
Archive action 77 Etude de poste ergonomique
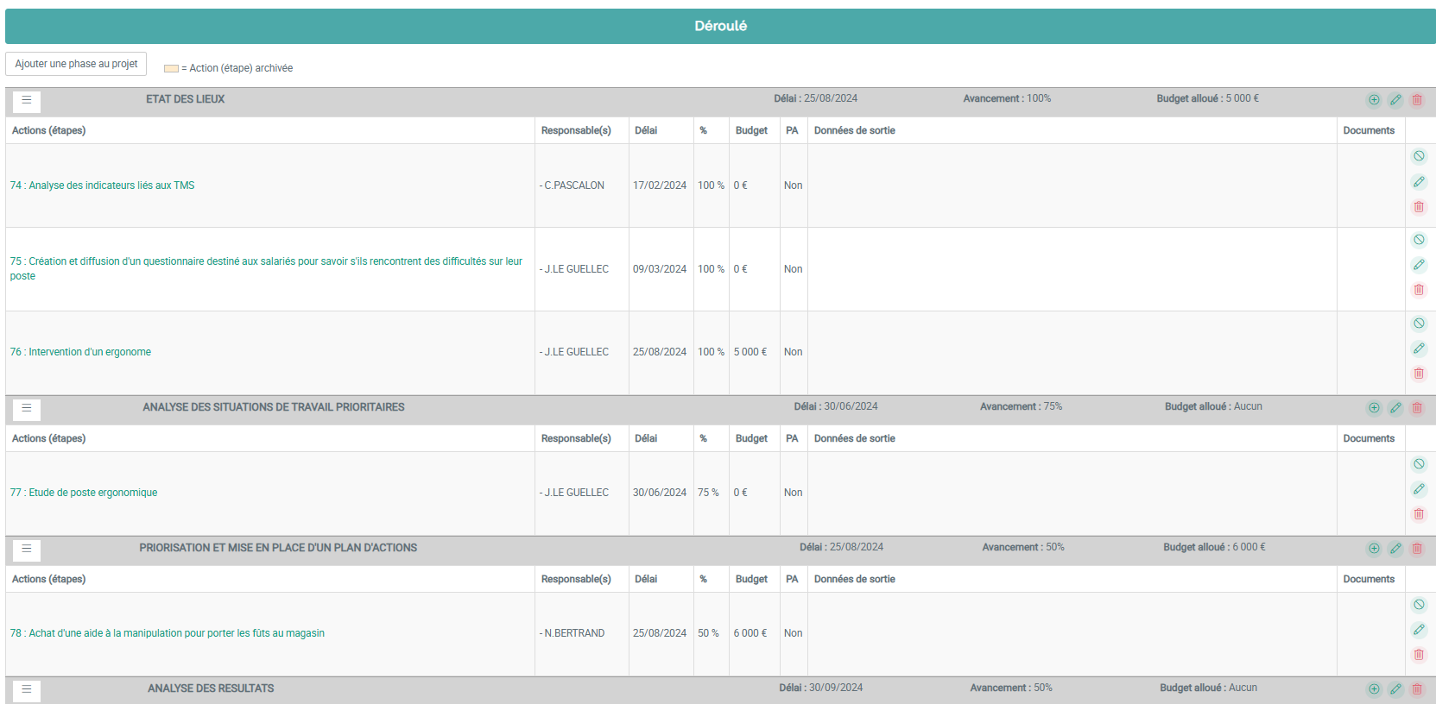click(1419, 464)
